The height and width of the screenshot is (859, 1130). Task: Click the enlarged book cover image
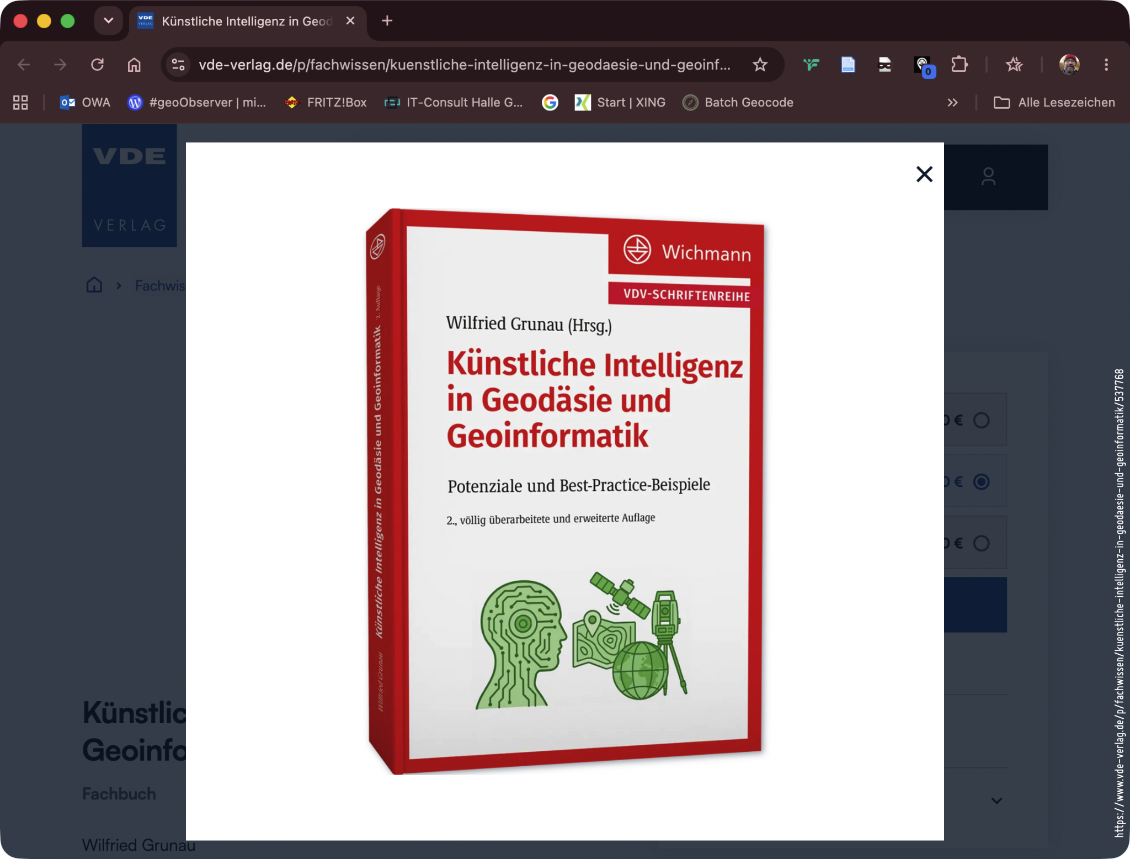(x=565, y=491)
